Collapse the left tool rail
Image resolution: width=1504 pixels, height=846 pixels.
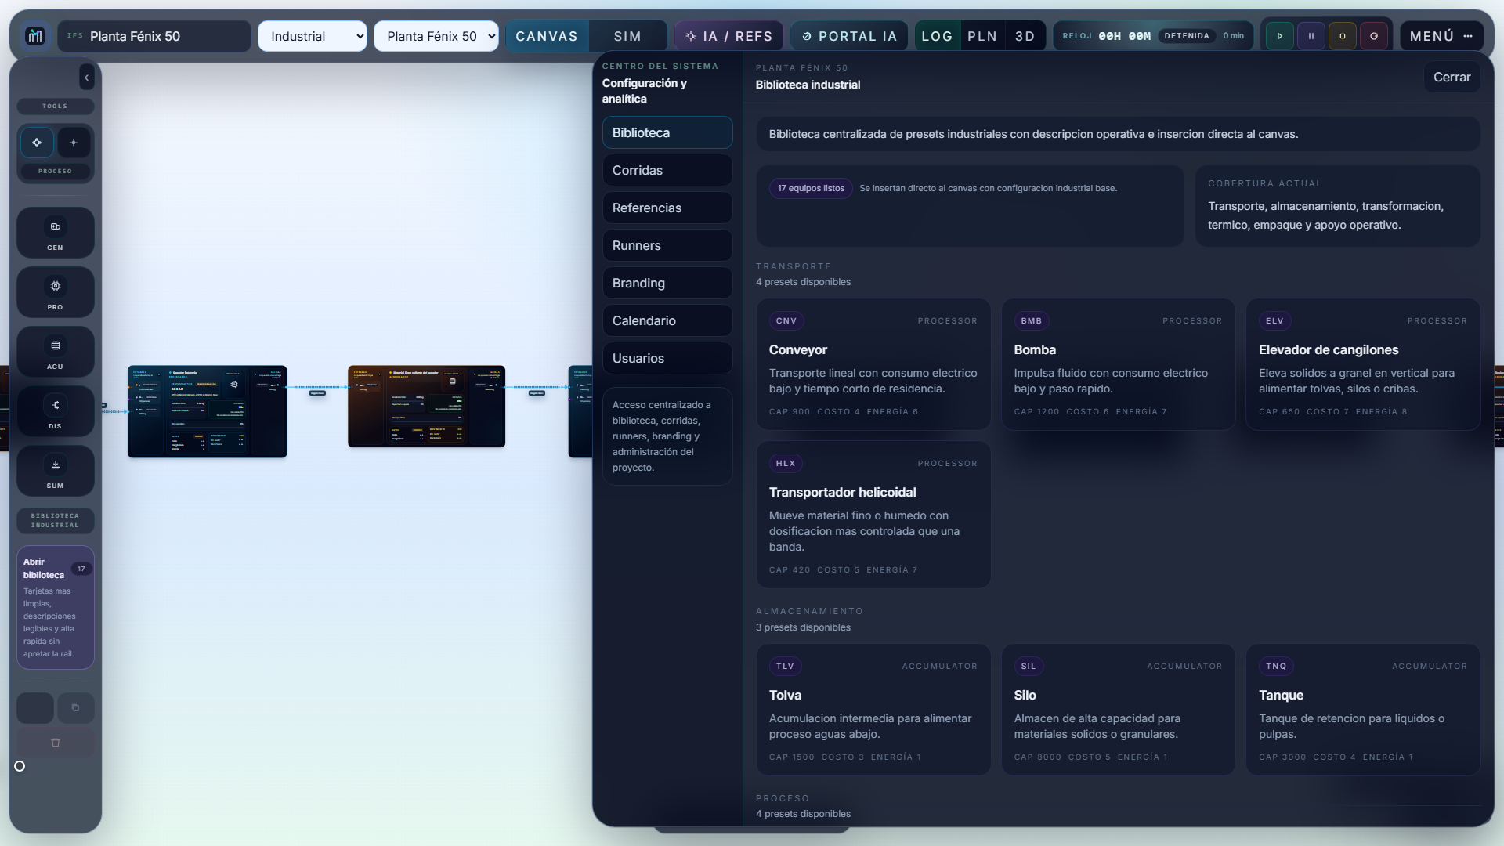point(86,77)
